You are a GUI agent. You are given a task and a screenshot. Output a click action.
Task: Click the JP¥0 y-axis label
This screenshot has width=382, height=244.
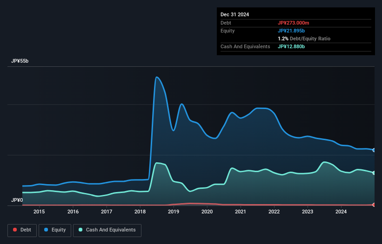(x=17, y=200)
